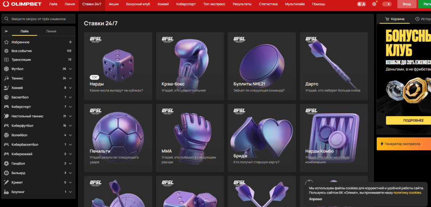Expand the Настольный теннис chevron
431x207 pixels.
(70, 116)
